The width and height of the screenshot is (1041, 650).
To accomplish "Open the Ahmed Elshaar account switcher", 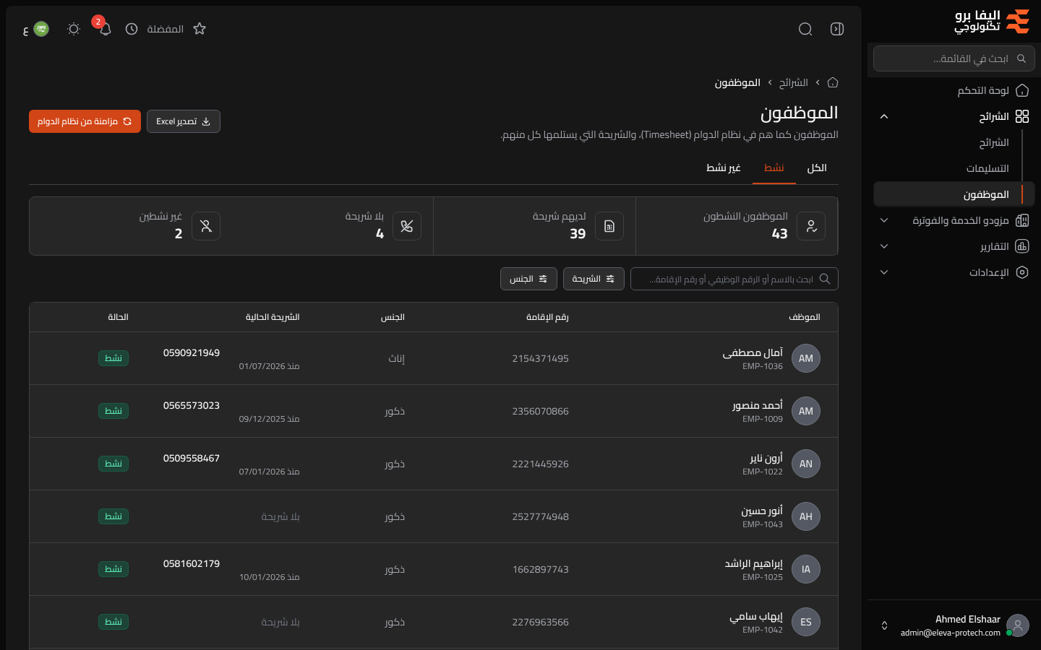I will pos(954,625).
